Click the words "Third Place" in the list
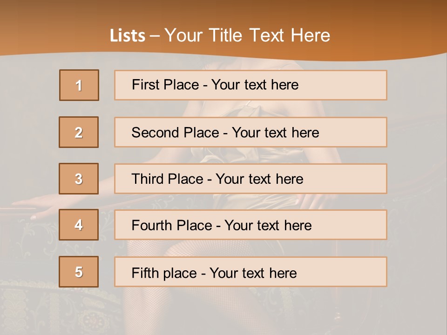The image size is (447, 335). tap(167, 179)
